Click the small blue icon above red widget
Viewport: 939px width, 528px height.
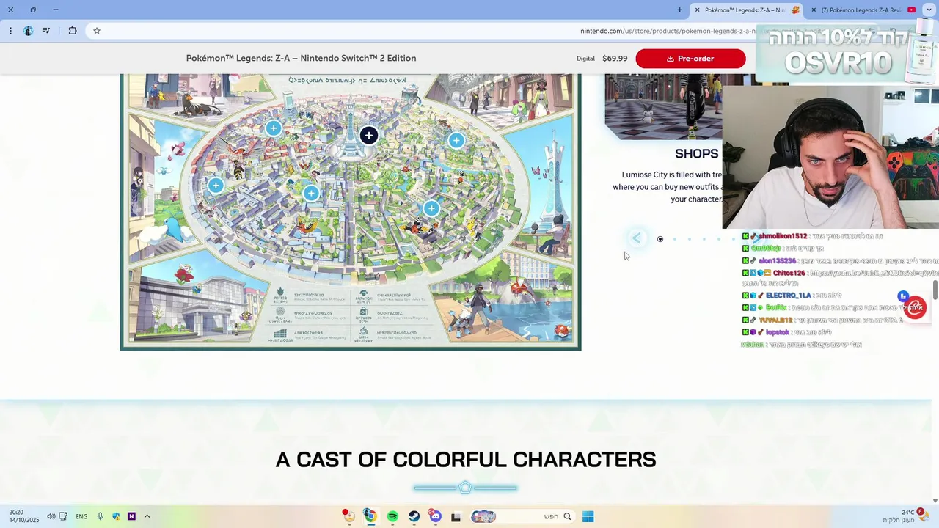[903, 296]
